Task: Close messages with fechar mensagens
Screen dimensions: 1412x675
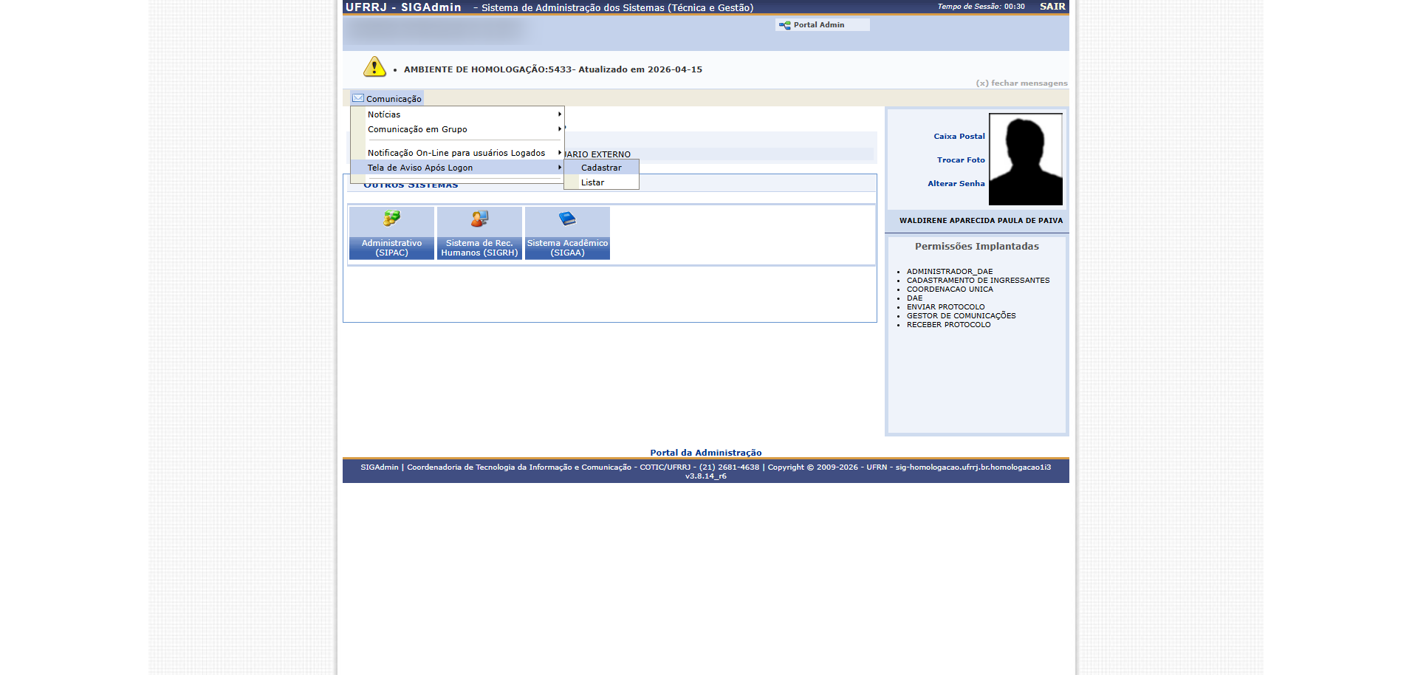Action: point(1021,83)
